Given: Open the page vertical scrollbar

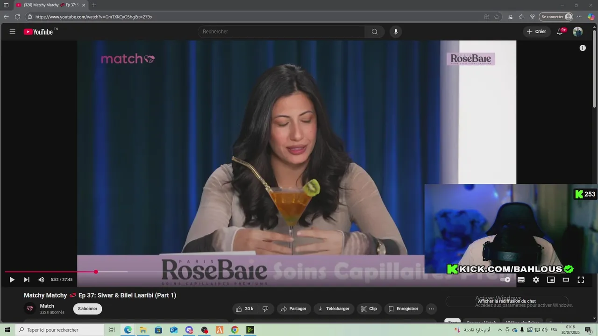Looking at the screenshot, I should click(x=594, y=70).
